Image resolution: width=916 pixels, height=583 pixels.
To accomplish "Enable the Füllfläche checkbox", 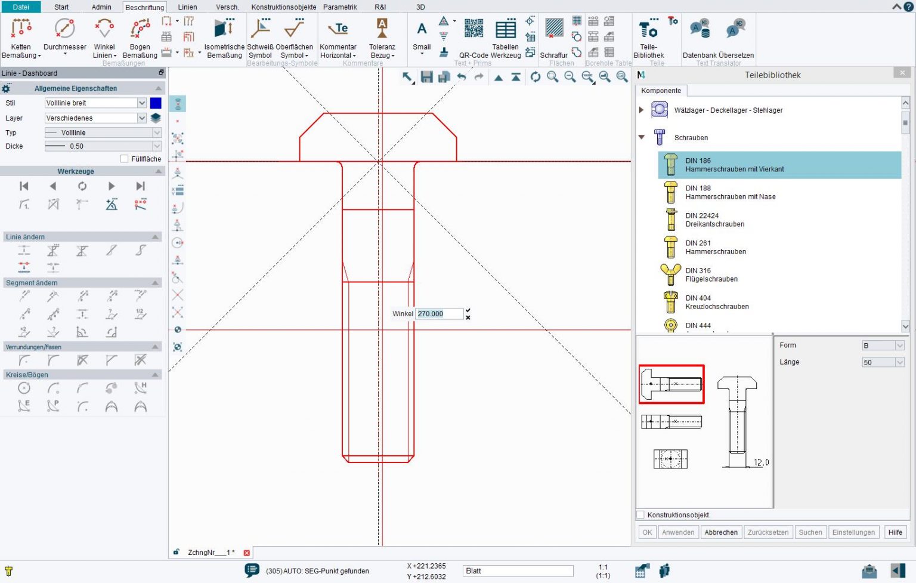I will (125, 158).
